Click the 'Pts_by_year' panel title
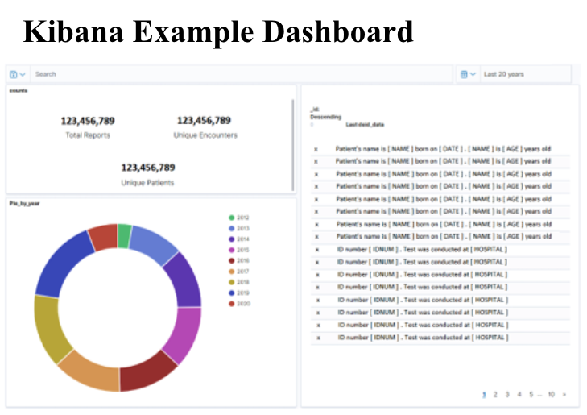The height and width of the screenshot is (415, 587). (x=24, y=203)
